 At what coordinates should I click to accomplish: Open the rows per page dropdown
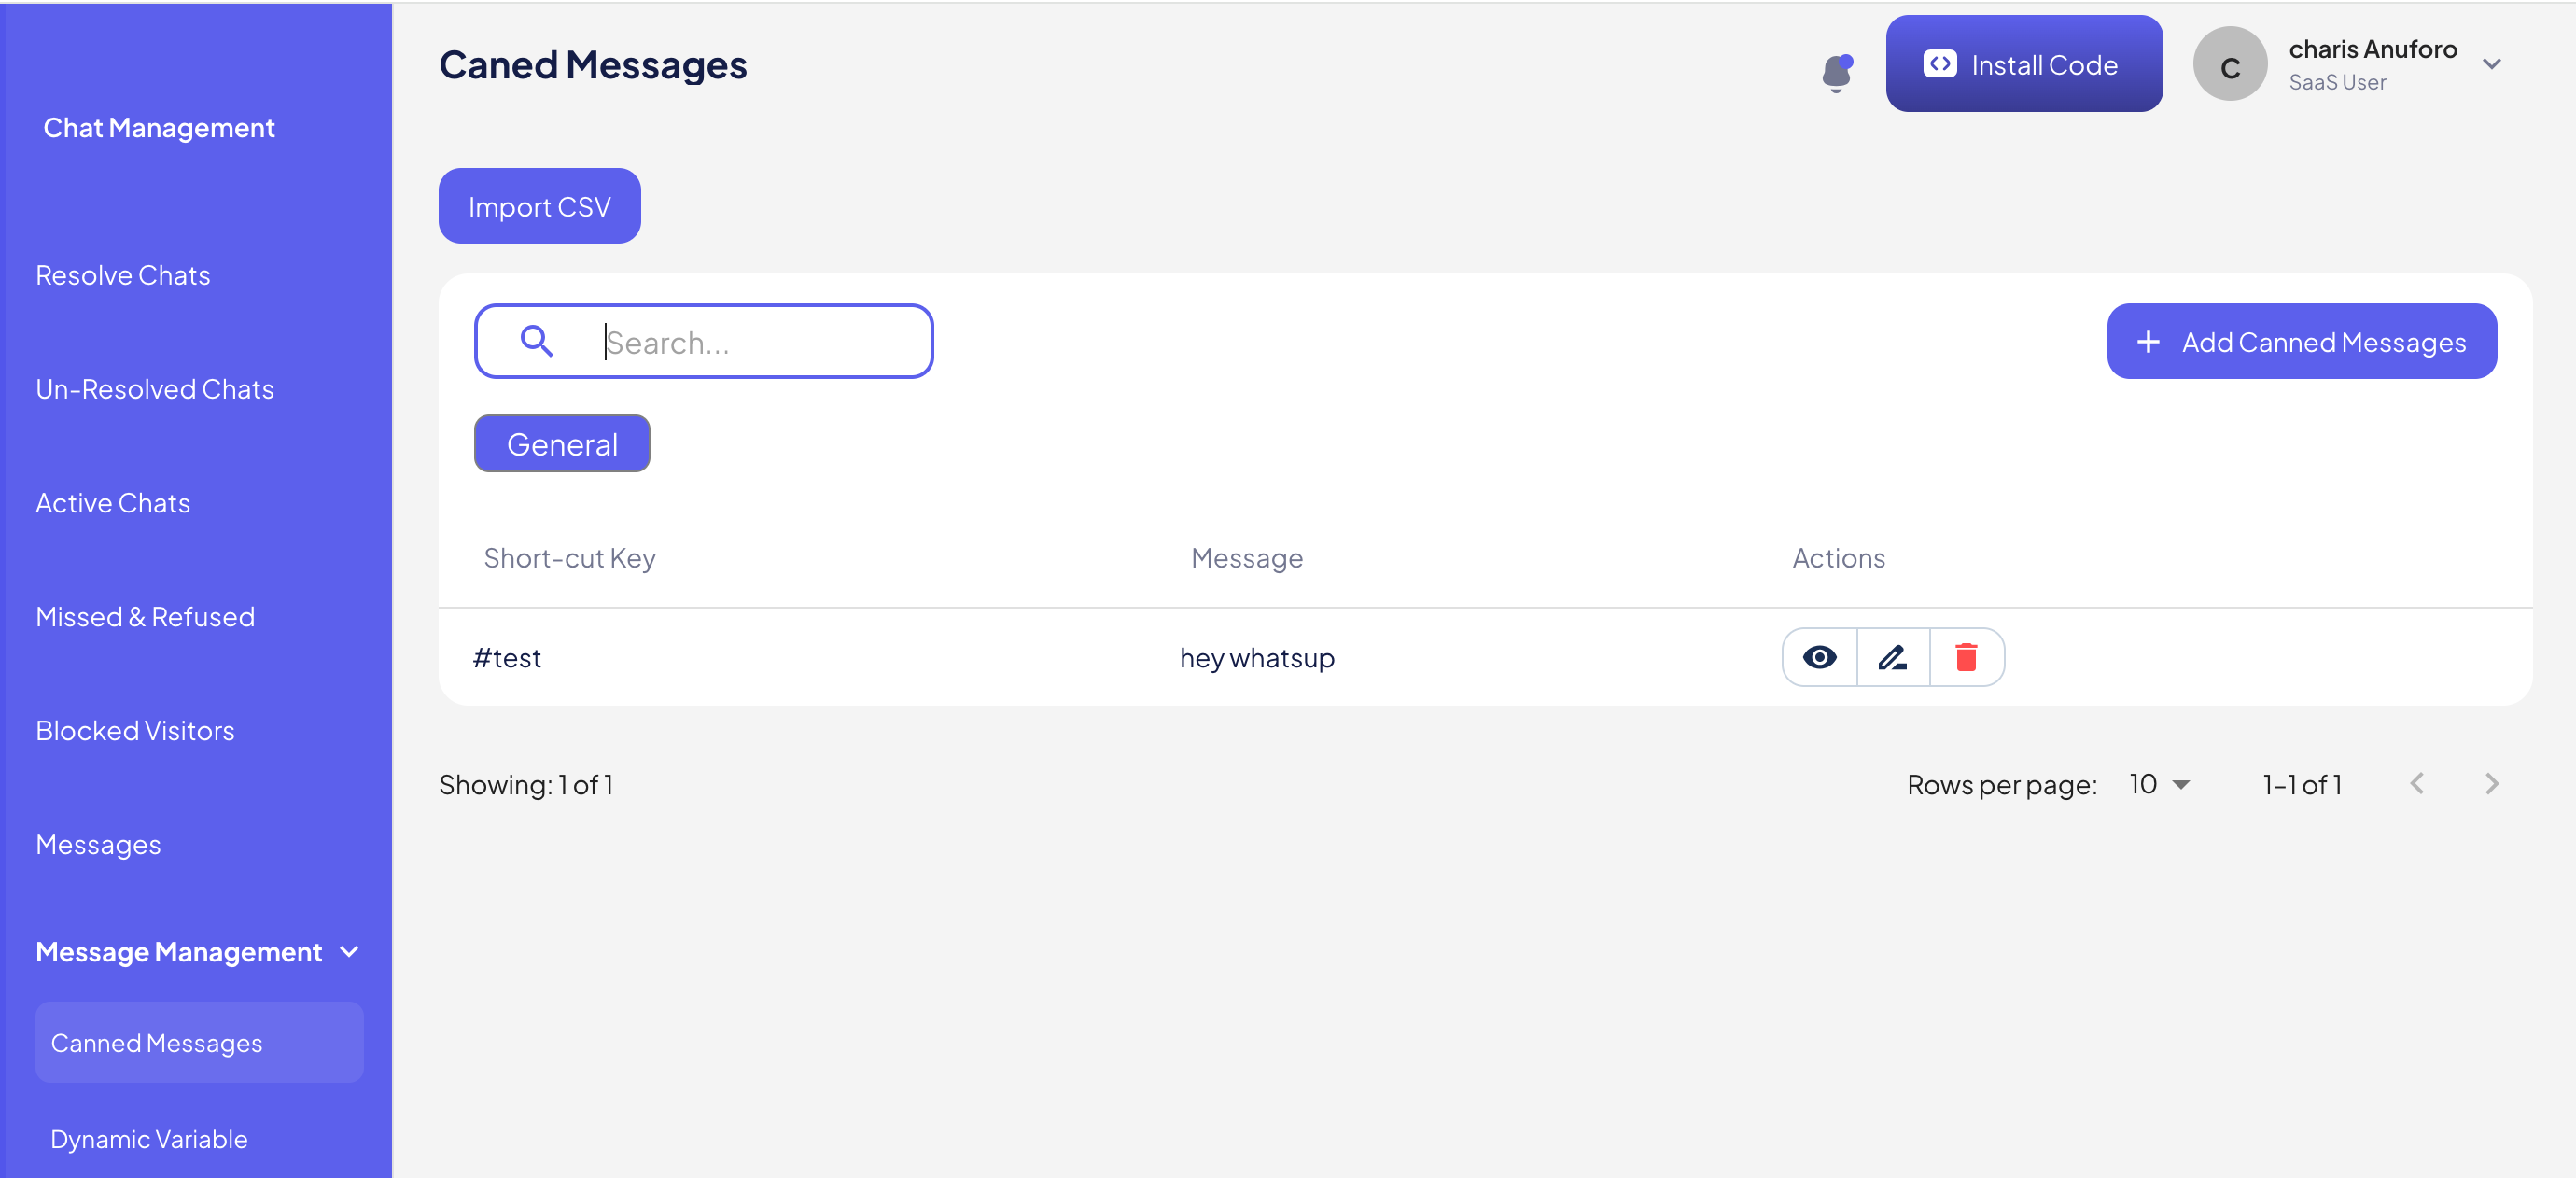click(2159, 784)
